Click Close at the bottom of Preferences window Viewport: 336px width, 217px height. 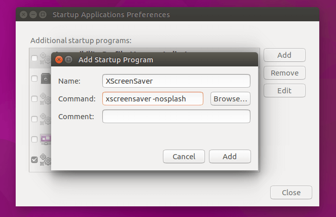(291, 193)
